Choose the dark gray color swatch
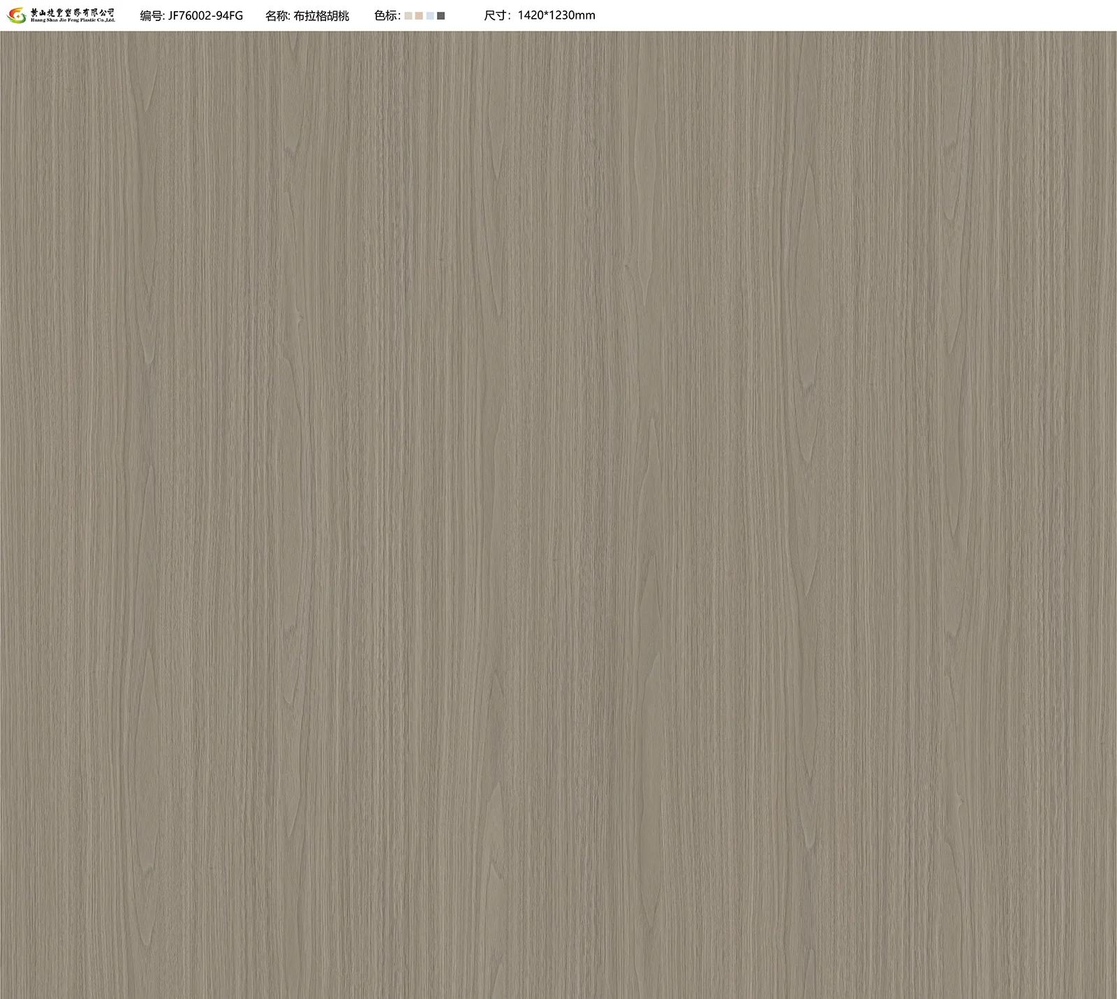The width and height of the screenshot is (1117, 999). [x=441, y=16]
